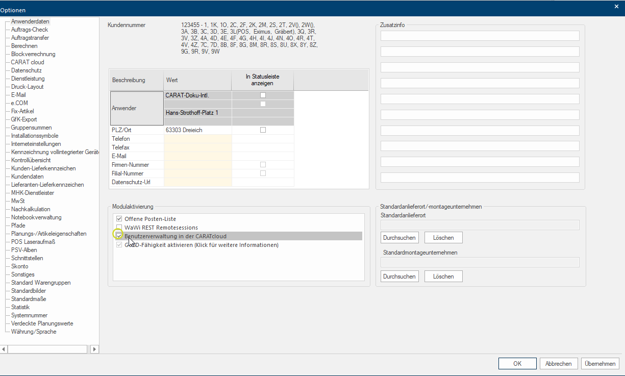The height and width of the screenshot is (376, 625).
Task: Click the Wert column header
Action: (198, 80)
